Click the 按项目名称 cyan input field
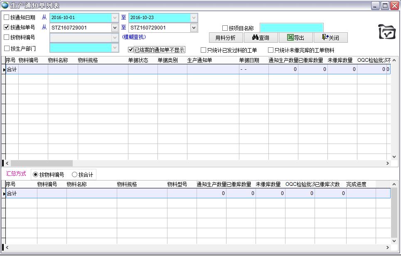The width and height of the screenshot is (401, 256). click(291, 28)
